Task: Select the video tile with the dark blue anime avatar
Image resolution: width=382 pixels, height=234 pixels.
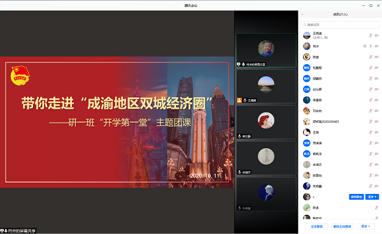Action: [x=266, y=194]
